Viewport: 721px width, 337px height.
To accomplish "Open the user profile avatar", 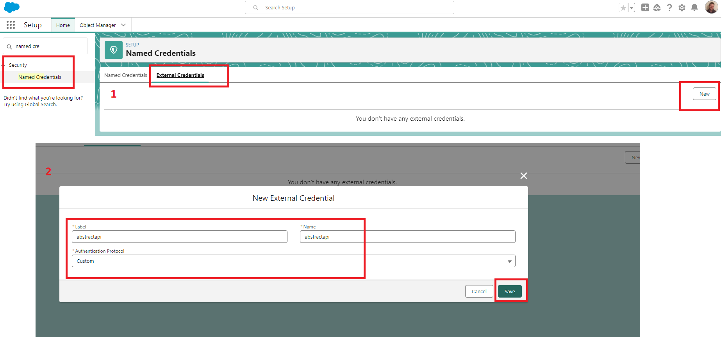I will pos(711,7).
